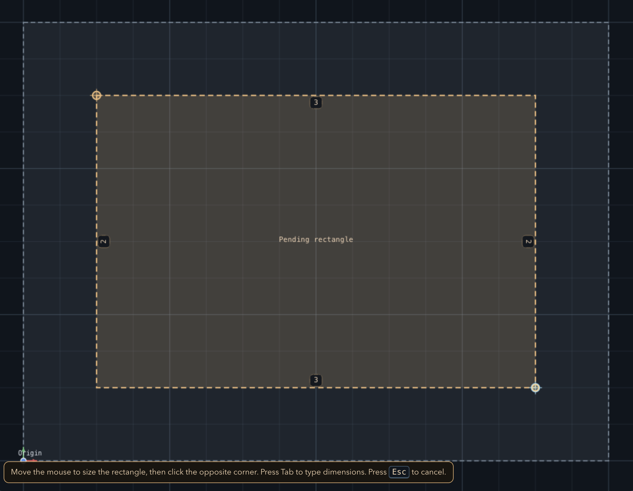Click the green Y-axis arrow at Origin

23,451
